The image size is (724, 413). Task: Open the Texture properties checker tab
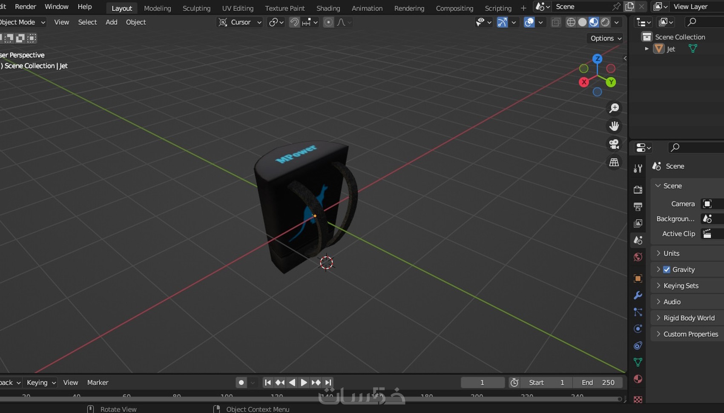coord(638,399)
